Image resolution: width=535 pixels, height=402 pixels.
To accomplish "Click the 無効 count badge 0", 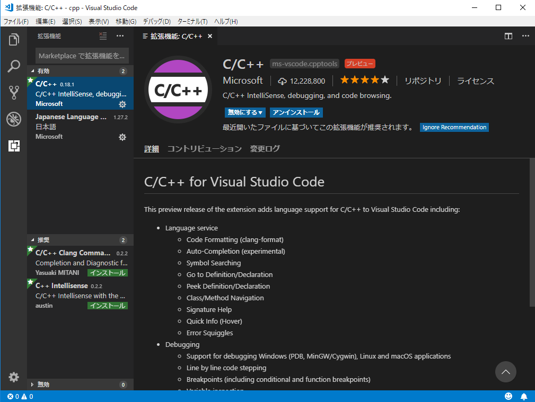I will click(x=123, y=385).
